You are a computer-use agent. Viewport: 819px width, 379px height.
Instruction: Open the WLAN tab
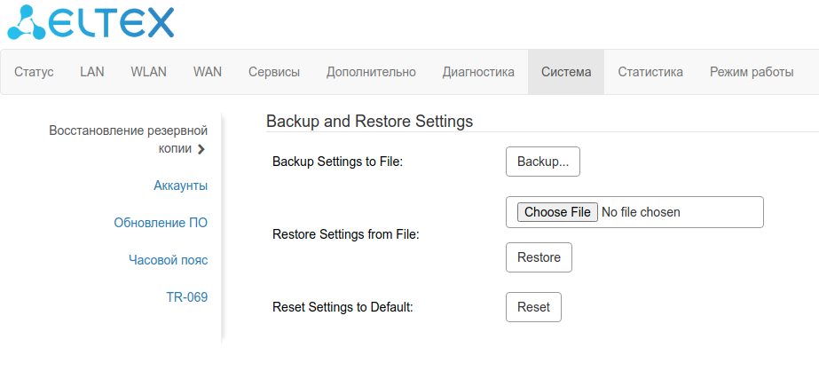click(148, 72)
